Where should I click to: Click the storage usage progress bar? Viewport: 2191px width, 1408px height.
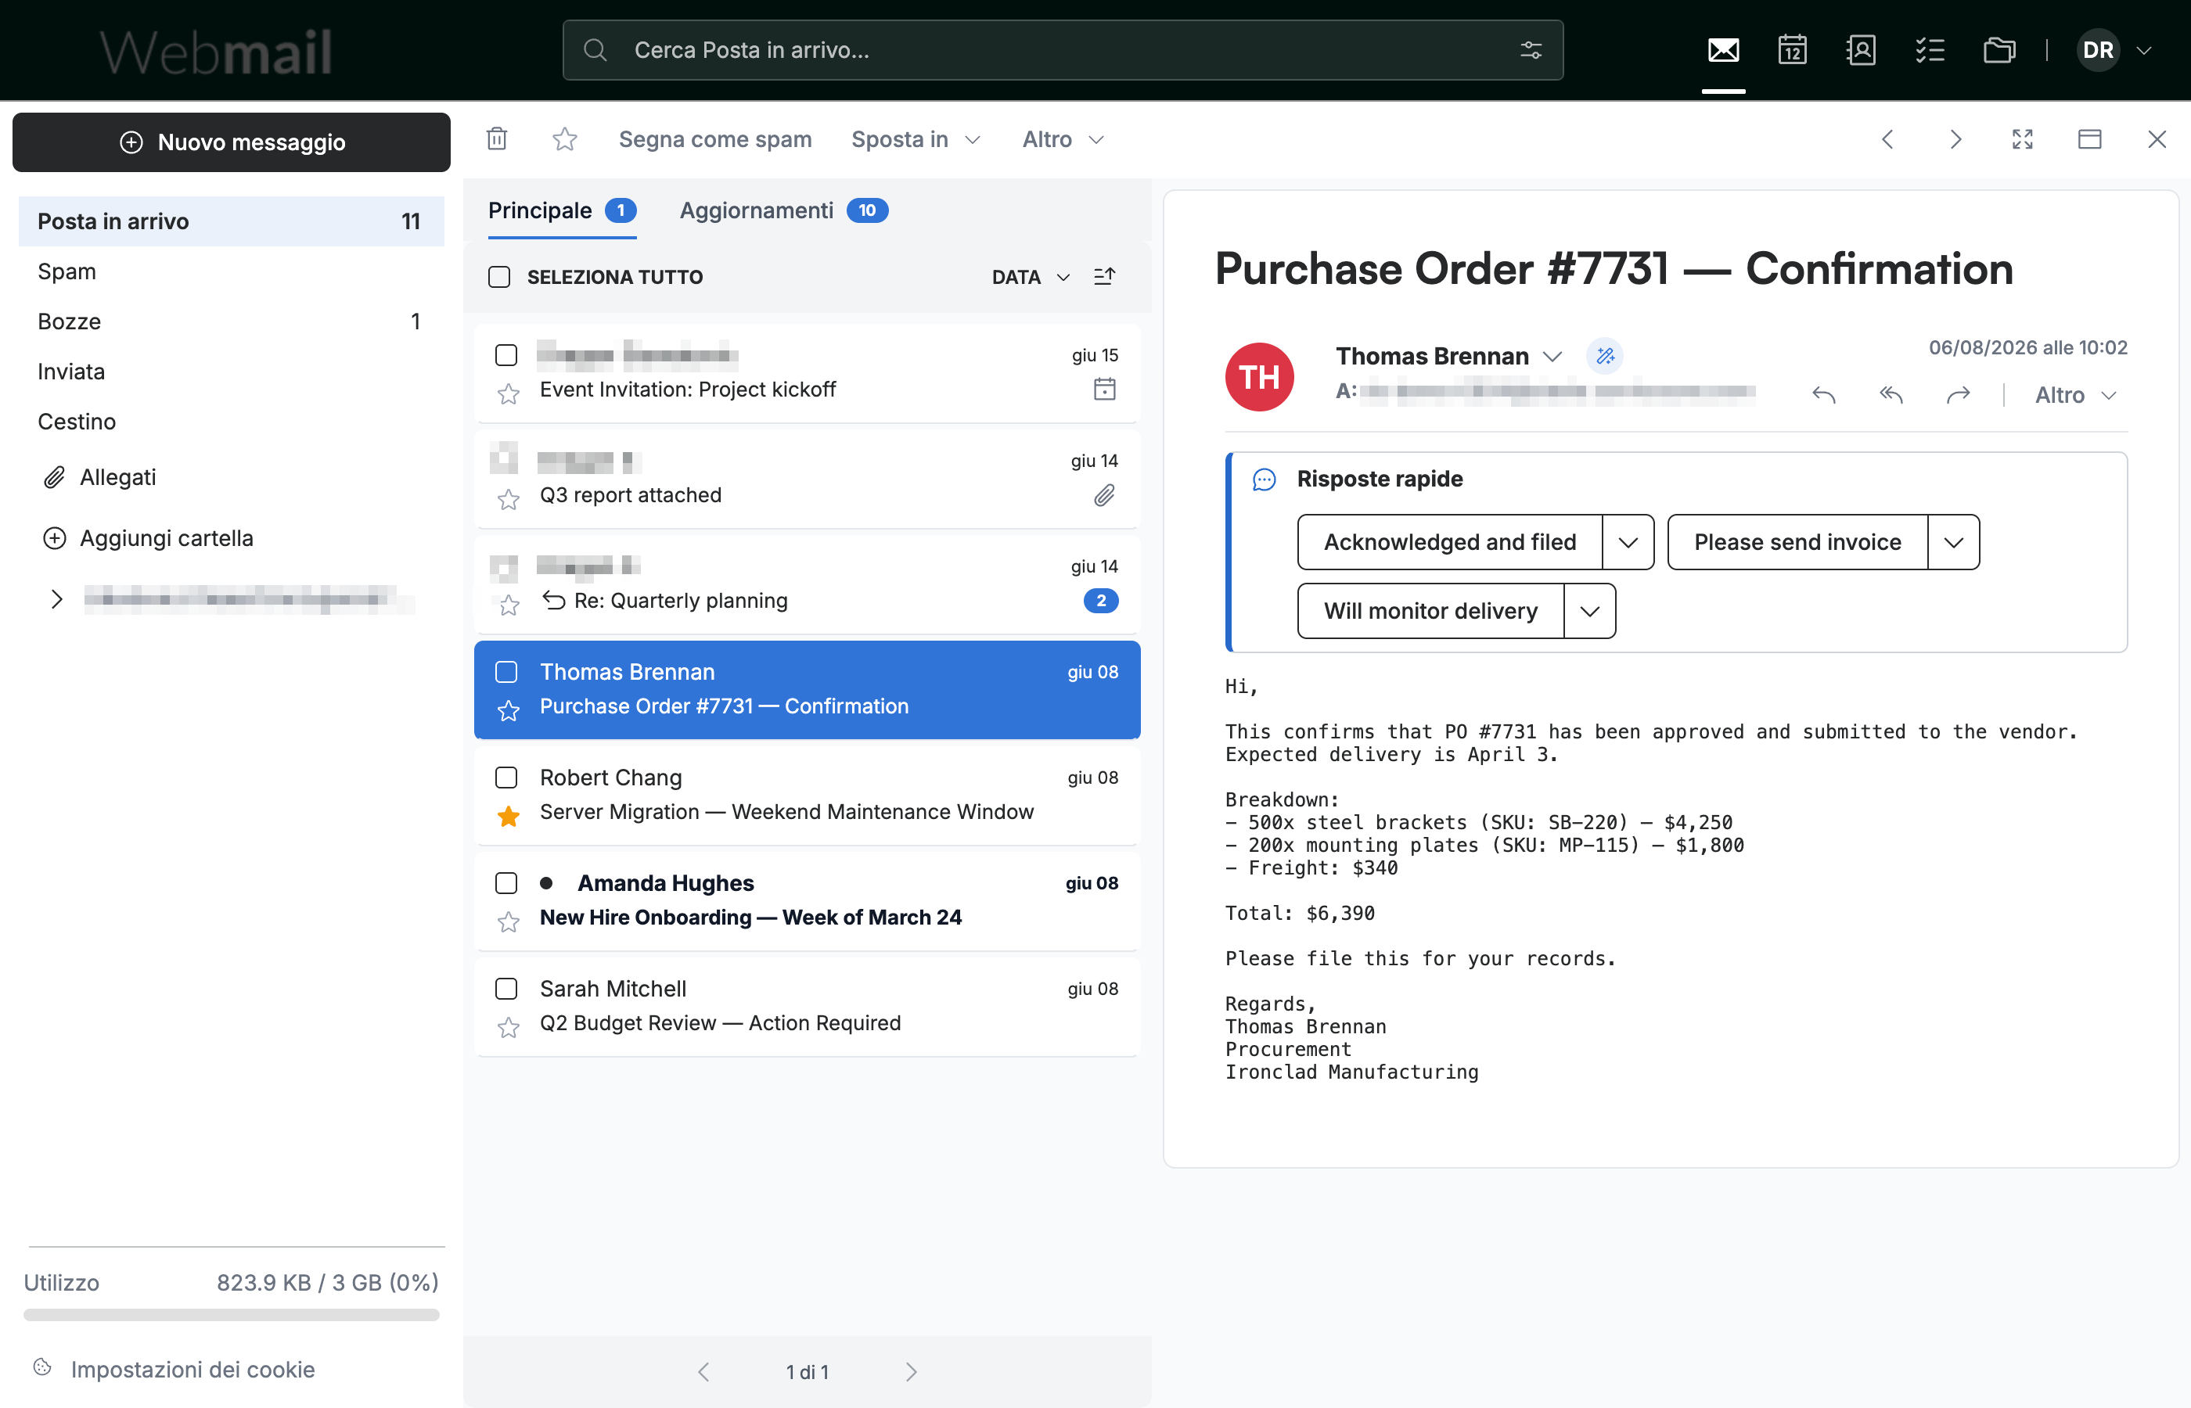point(232,1315)
